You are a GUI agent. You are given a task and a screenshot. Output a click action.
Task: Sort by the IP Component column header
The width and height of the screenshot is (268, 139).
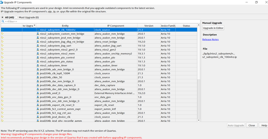116,26
